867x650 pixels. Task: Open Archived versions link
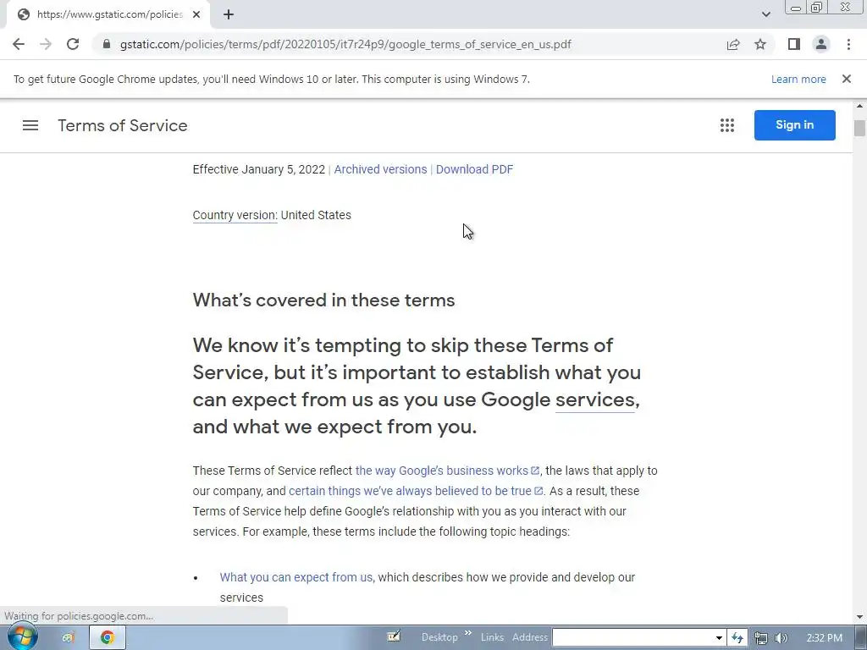click(380, 169)
